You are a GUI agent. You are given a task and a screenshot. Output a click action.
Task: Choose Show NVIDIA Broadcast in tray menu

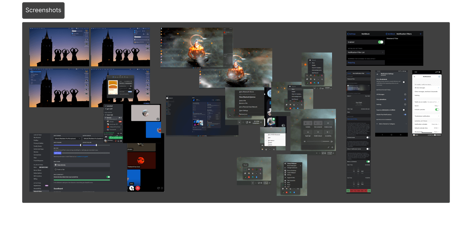tap(274, 135)
